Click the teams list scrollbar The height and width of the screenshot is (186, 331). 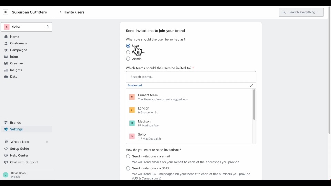(254, 105)
